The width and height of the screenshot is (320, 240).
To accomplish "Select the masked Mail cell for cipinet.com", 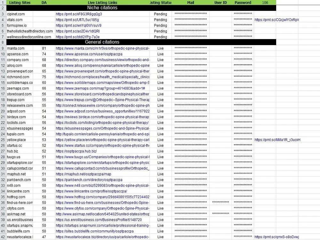I will coord(191,14).
